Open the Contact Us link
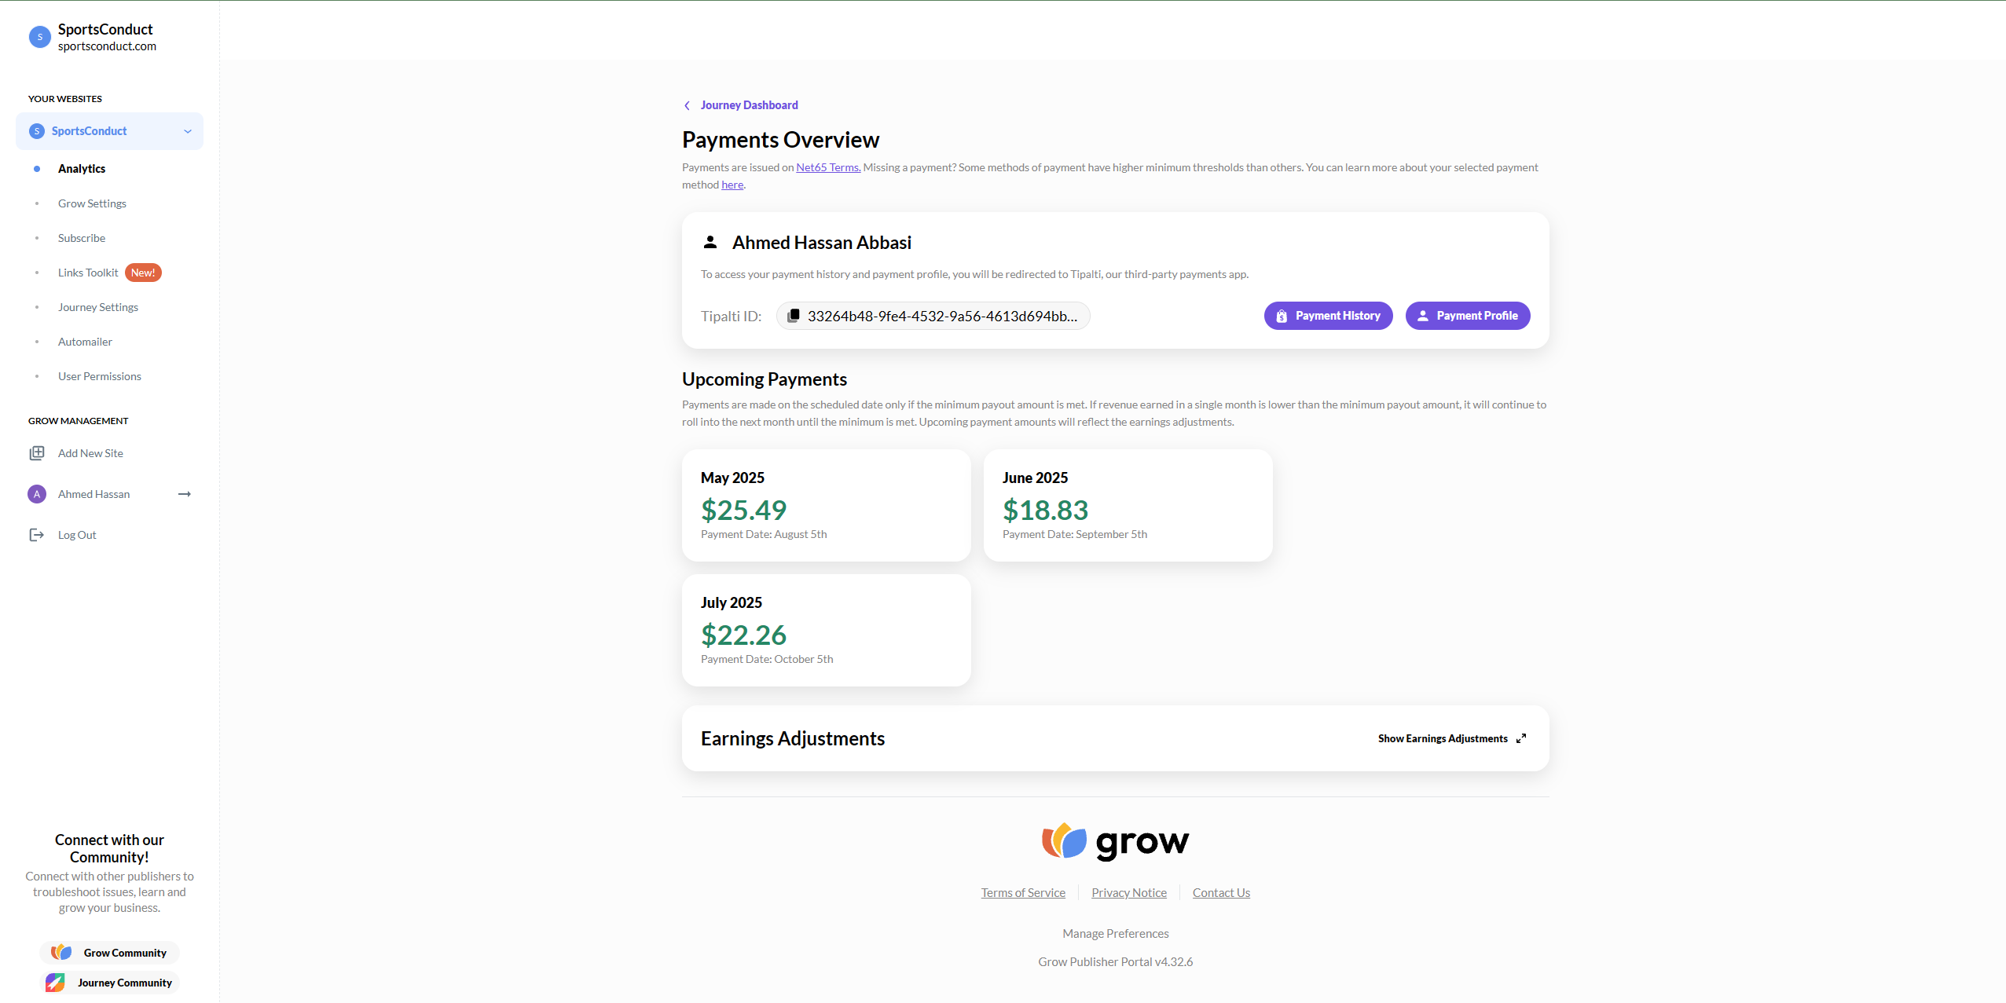Image resolution: width=2006 pixels, height=1003 pixels. pos(1221,893)
